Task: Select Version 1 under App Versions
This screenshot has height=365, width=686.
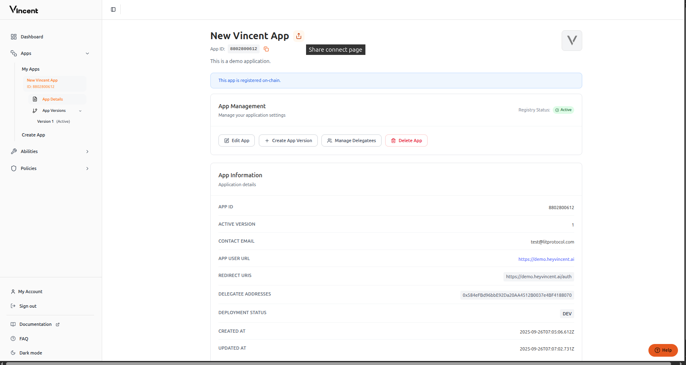Action: (45, 121)
